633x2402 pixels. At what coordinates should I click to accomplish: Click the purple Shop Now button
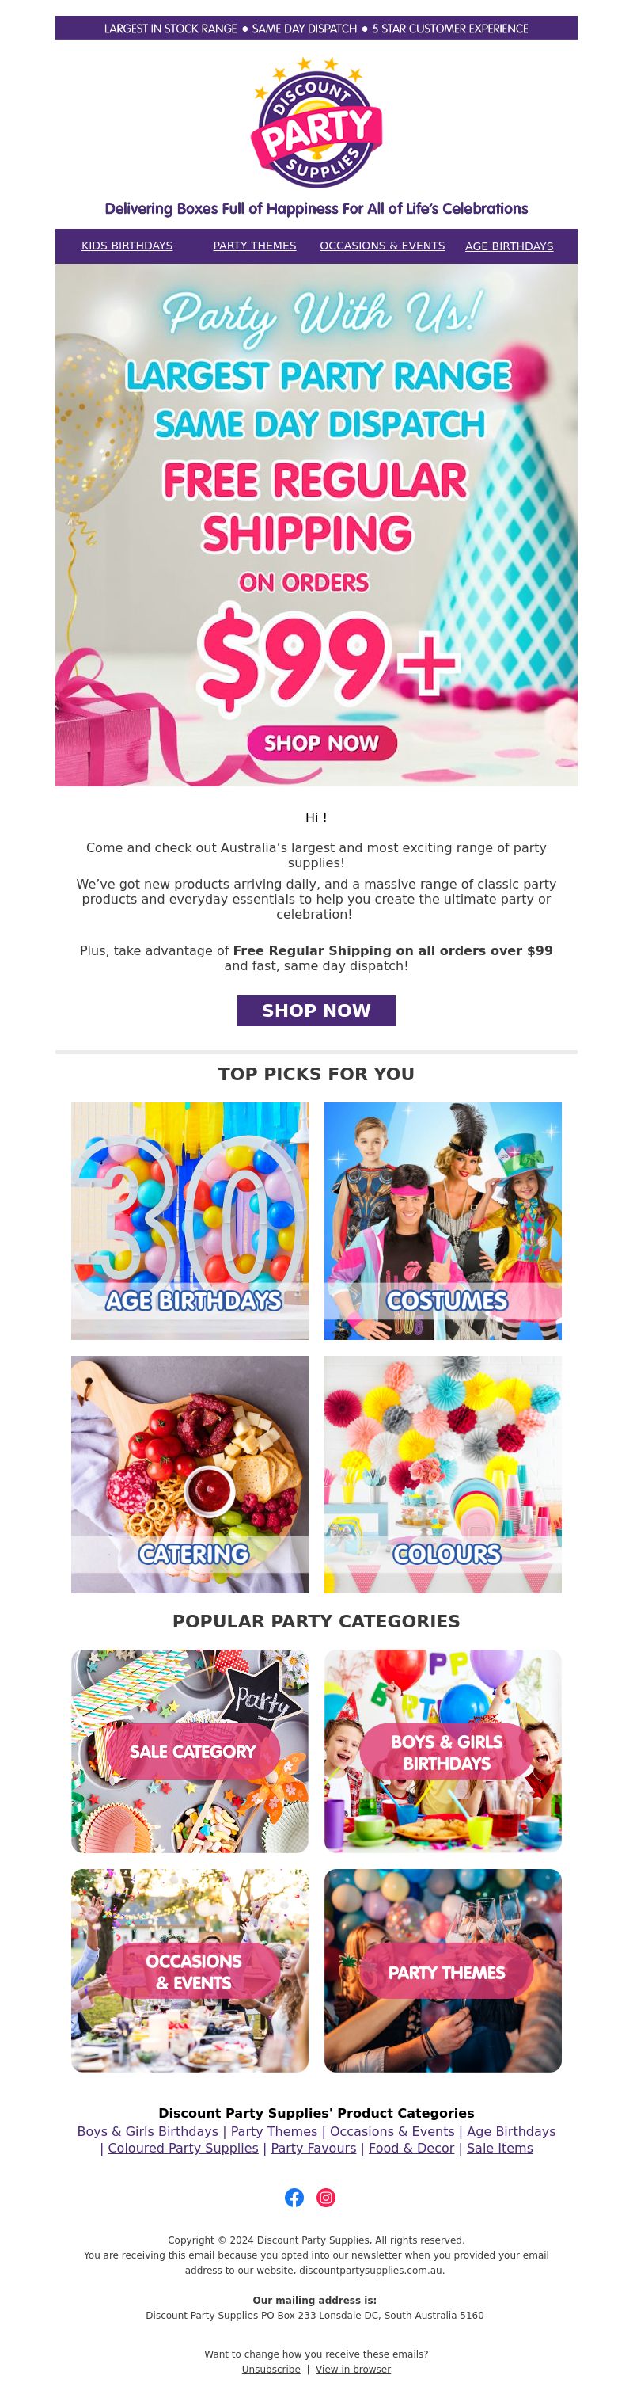pos(316,1010)
